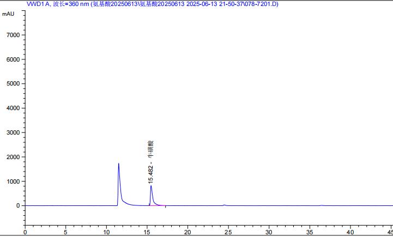
Task: Click the magenta integration baseline after taurine peak
Action: point(164,205)
